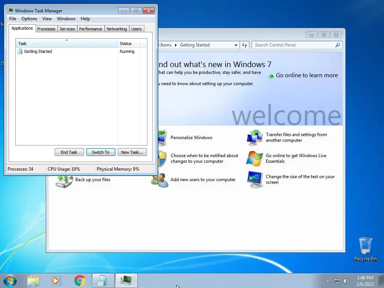Open Add new users to your computer
This screenshot has width=384, height=288.
coord(203,180)
